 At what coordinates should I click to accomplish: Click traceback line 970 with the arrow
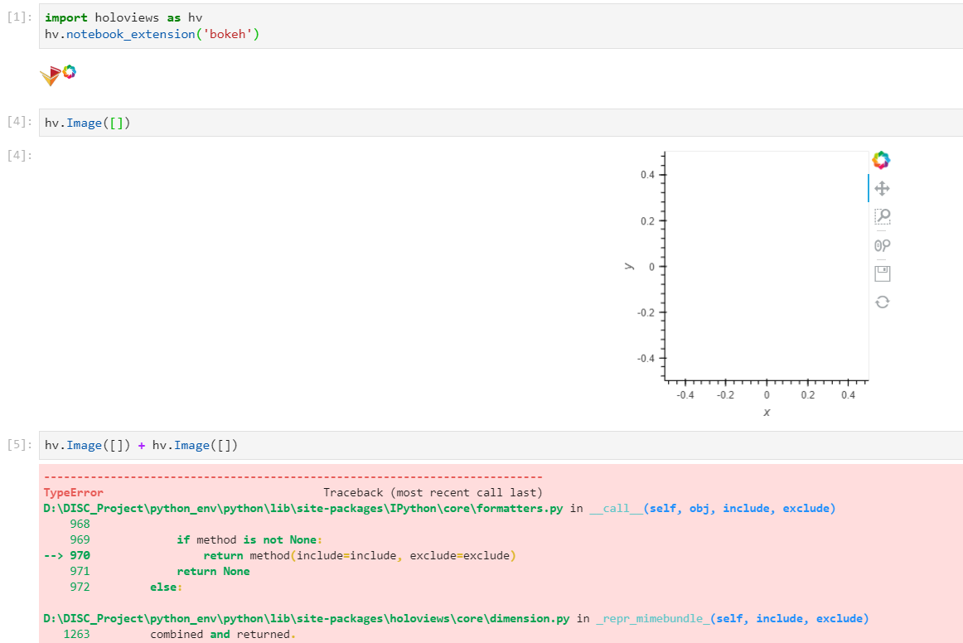pos(280,556)
